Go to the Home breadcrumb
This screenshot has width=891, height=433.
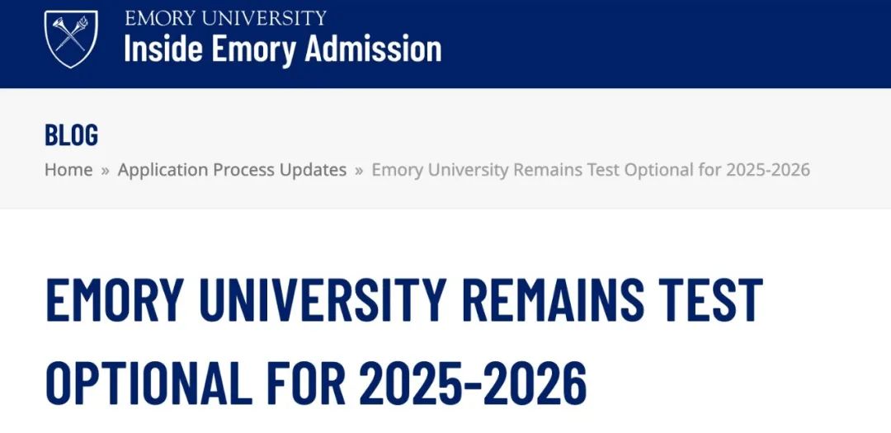[x=68, y=169]
